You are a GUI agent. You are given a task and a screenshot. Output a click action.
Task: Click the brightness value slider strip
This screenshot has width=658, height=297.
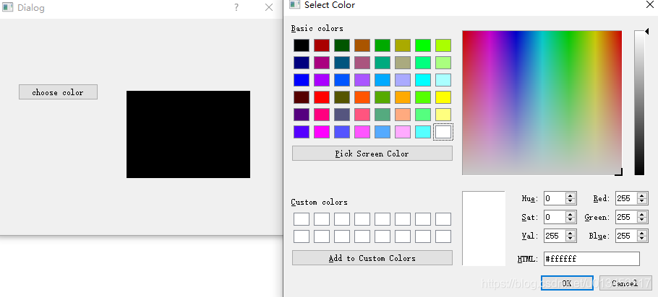(x=639, y=102)
